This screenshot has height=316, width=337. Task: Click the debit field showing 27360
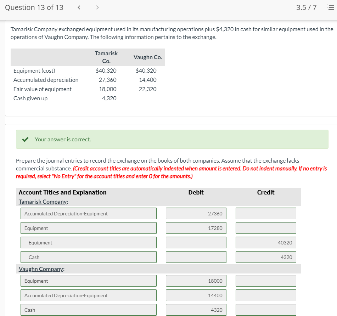(196, 213)
